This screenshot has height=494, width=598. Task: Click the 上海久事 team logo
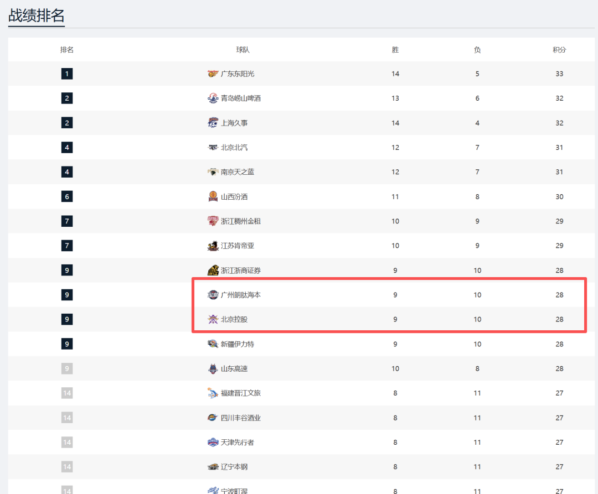pyautogui.click(x=213, y=123)
